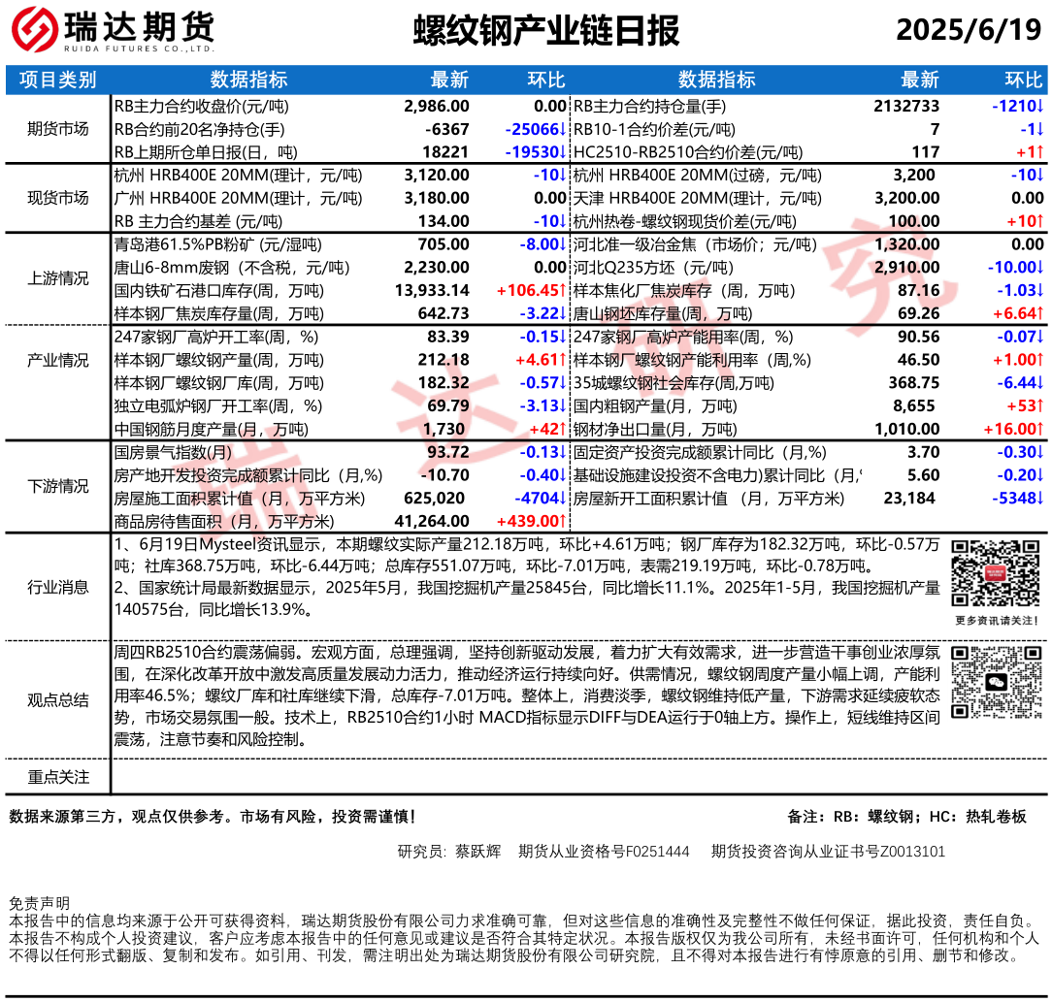Click the empty 重点关注 content field
Viewport: 1052px width, 1002px height.
tap(578, 777)
